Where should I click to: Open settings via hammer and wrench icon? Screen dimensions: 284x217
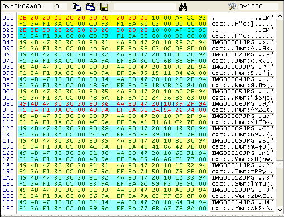[x=233, y=7]
